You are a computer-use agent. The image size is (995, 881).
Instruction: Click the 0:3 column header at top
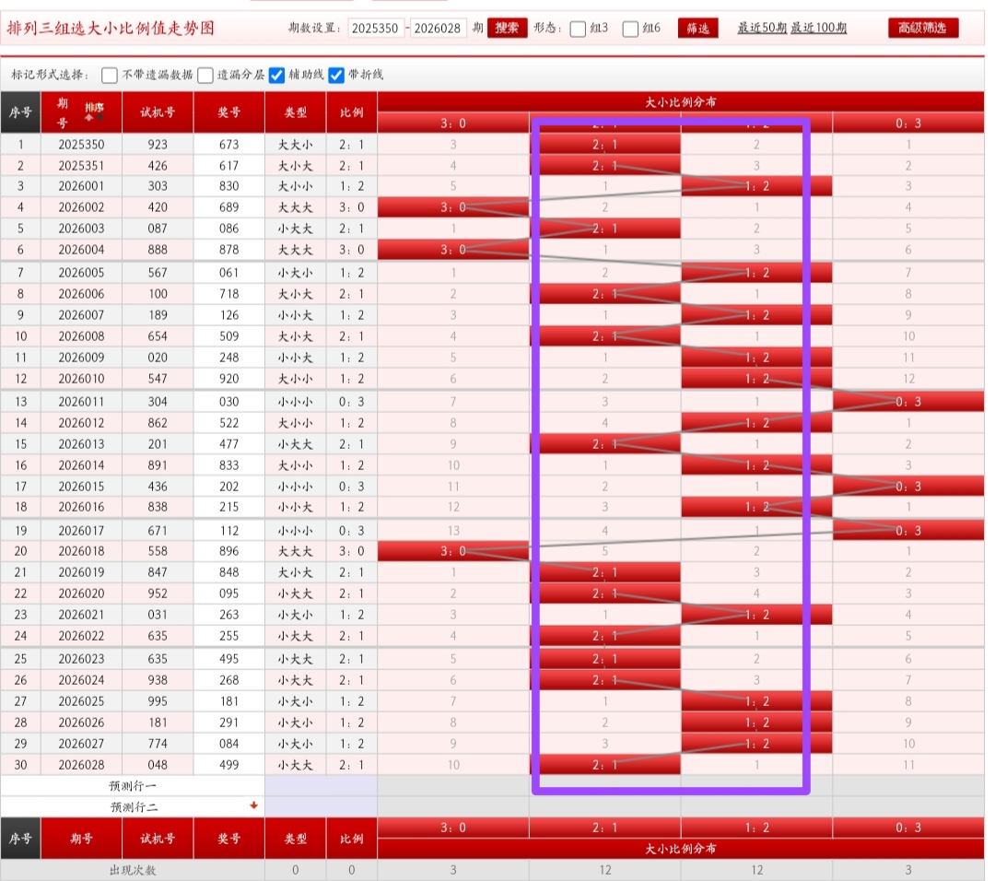click(x=907, y=123)
